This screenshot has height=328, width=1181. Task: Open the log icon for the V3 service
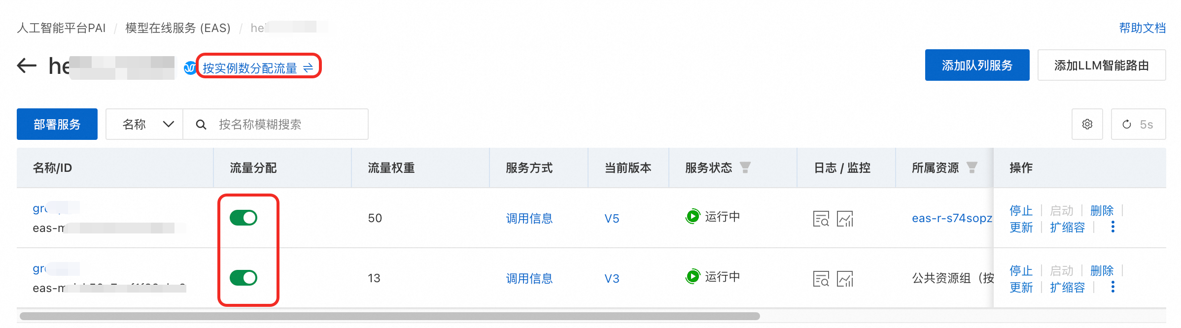point(821,279)
